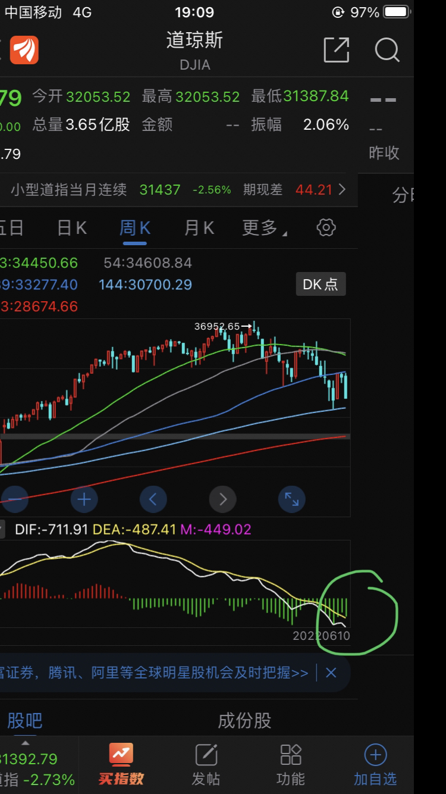
Task: Switch to the 股吧 tab
Action: click(x=24, y=721)
